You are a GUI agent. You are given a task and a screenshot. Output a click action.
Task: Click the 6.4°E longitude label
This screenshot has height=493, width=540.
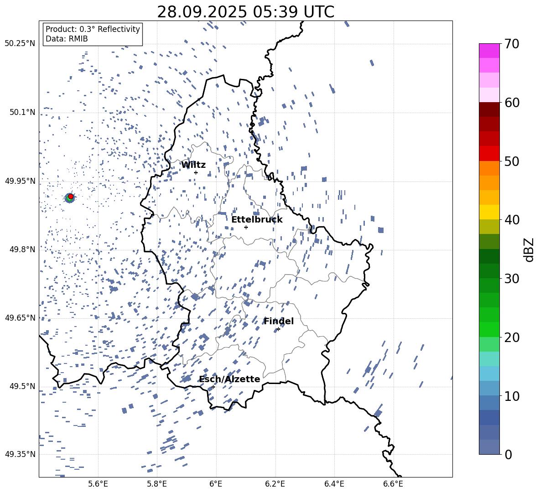click(x=334, y=484)
